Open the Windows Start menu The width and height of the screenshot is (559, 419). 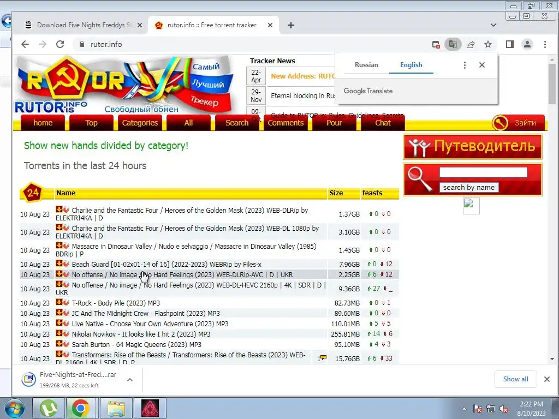pos(15,409)
